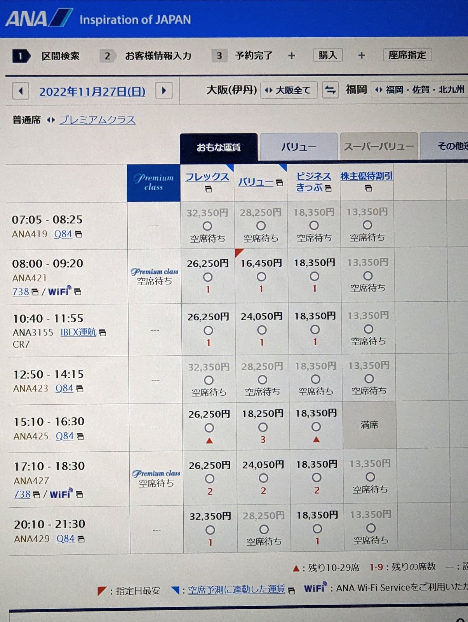
Task: Open Q84 popup icon for ANA425
Action: [80, 436]
